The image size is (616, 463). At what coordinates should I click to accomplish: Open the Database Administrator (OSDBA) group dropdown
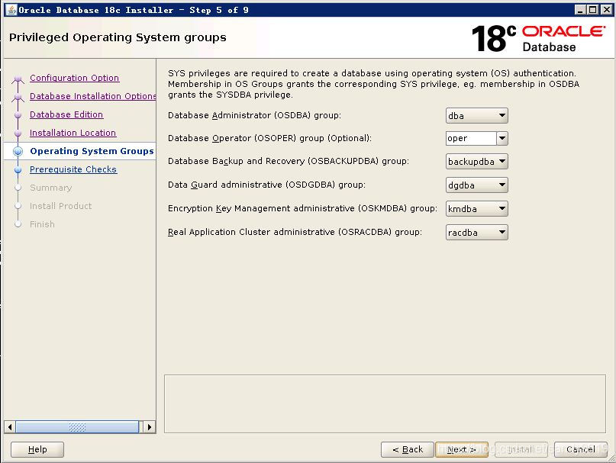coord(476,115)
